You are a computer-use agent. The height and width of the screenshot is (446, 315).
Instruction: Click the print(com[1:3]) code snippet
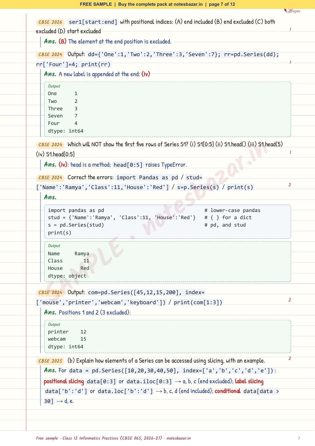coord(198,302)
